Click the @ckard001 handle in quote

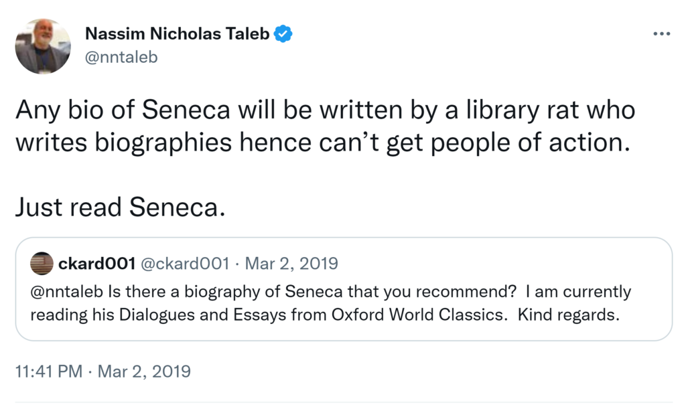pyautogui.click(x=184, y=263)
